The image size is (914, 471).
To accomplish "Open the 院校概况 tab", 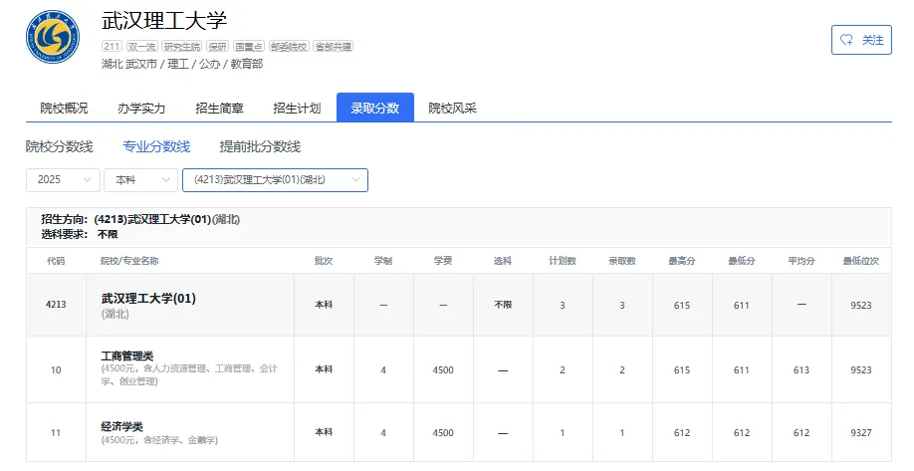I will coord(64,108).
